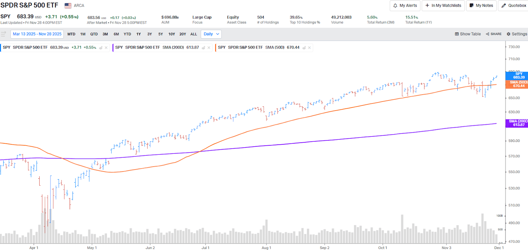Screen dimensions: 528x252
Task: Switch chart to 1Y range
Action: point(139,34)
